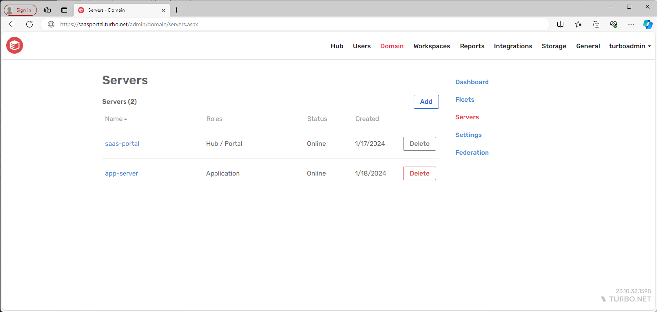Viewport: 657px width, 312px height.
Task: Refresh the page
Action: click(x=30, y=24)
